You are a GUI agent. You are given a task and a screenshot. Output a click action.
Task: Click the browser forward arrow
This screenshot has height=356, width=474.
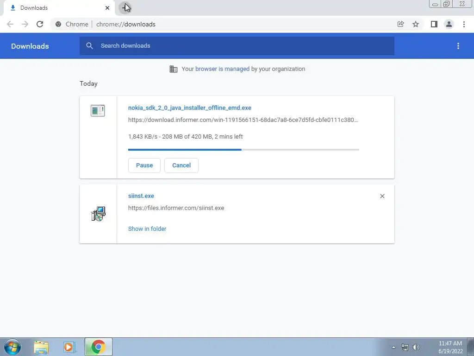click(25, 24)
